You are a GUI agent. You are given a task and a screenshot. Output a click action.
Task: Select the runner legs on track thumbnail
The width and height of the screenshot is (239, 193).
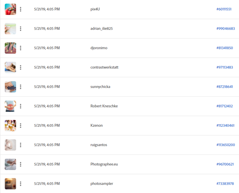pos(10,48)
